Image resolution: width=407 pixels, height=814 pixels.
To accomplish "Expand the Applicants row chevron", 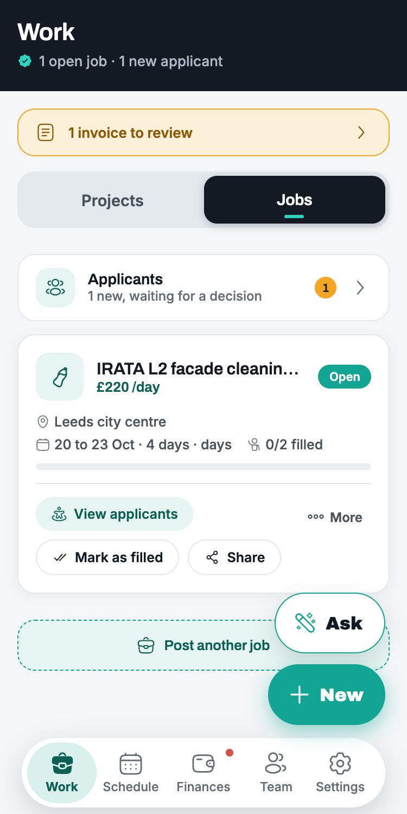I will tap(360, 288).
